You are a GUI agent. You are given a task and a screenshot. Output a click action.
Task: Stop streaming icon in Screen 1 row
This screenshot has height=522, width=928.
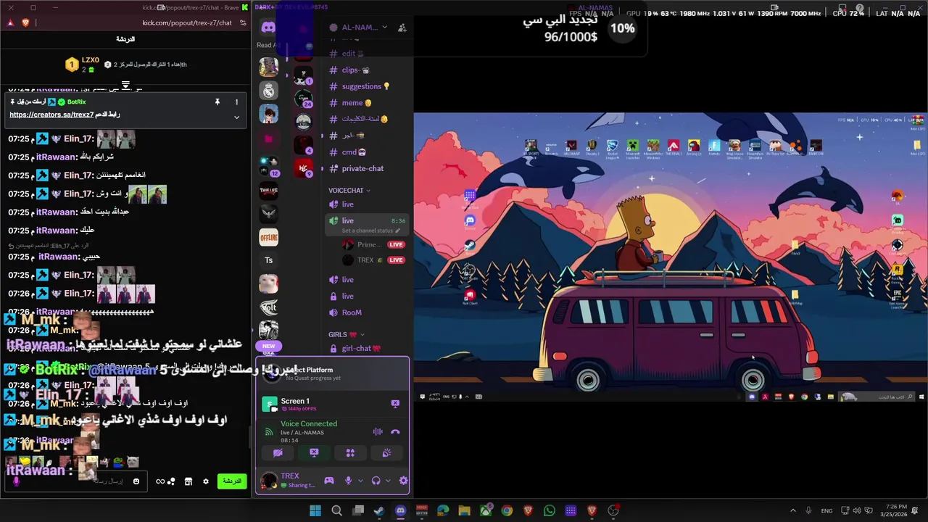click(395, 404)
